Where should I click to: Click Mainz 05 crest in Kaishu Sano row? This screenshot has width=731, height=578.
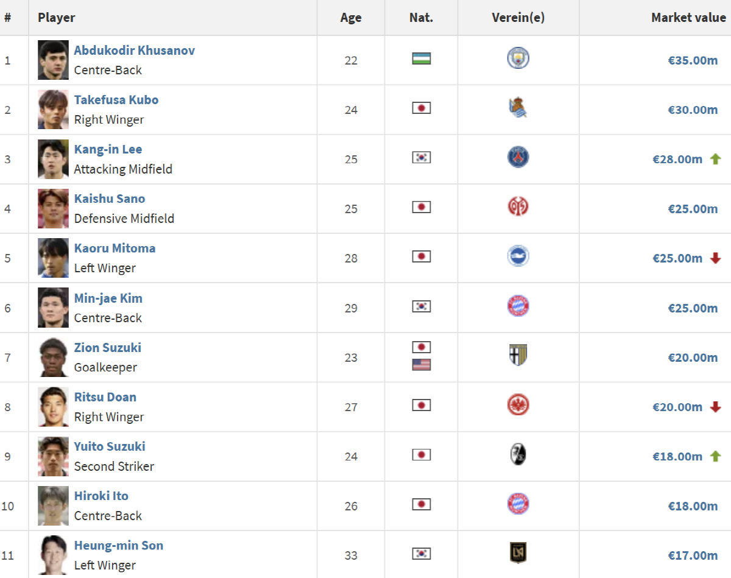(518, 207)
